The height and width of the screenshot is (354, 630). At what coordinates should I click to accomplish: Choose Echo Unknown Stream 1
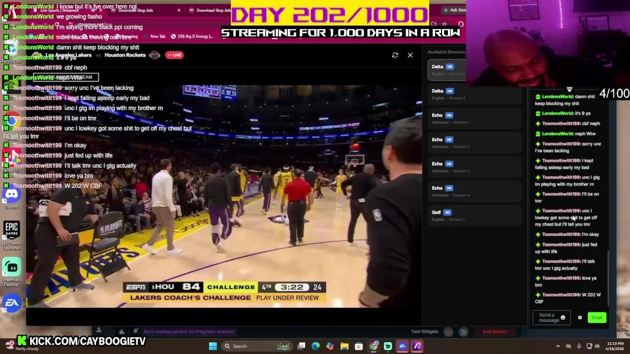click(475, 118)
